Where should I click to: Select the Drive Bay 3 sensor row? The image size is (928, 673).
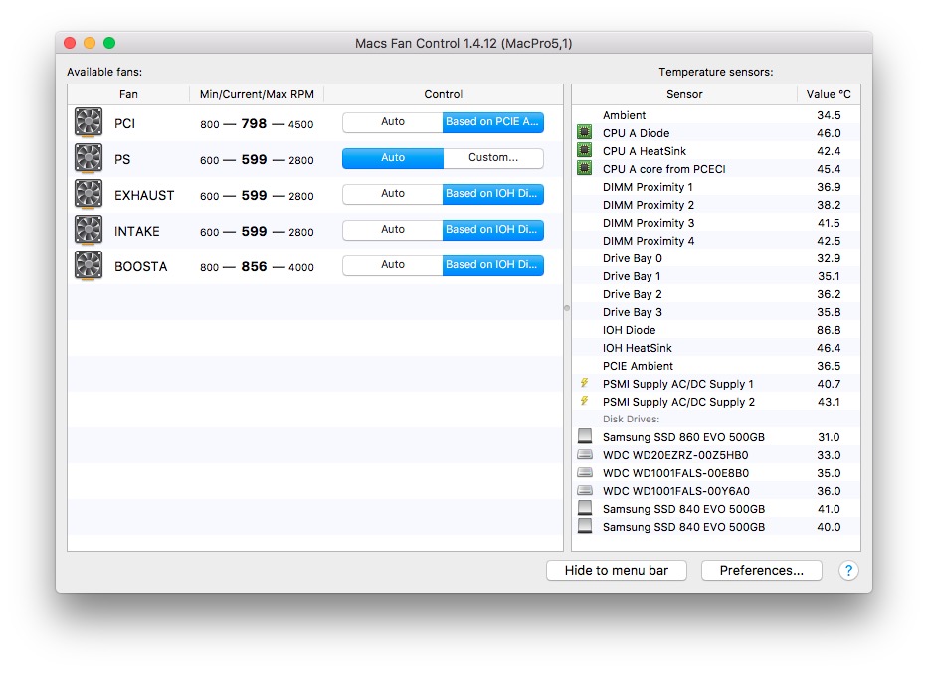click(x=716, y=312)
